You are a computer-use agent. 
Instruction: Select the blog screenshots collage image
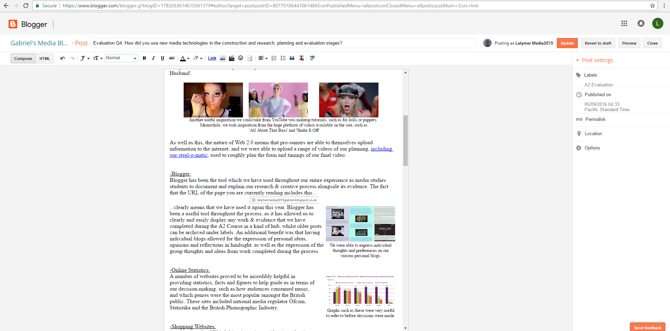361,224
